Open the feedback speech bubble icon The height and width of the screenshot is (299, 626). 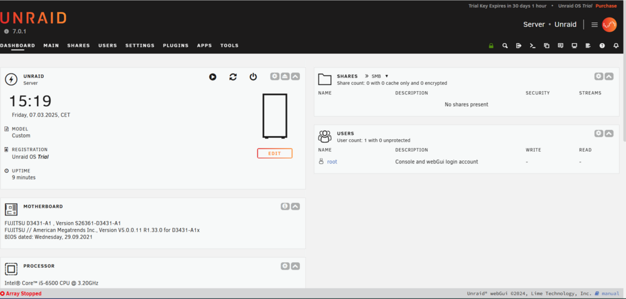[x=560, y=46]
